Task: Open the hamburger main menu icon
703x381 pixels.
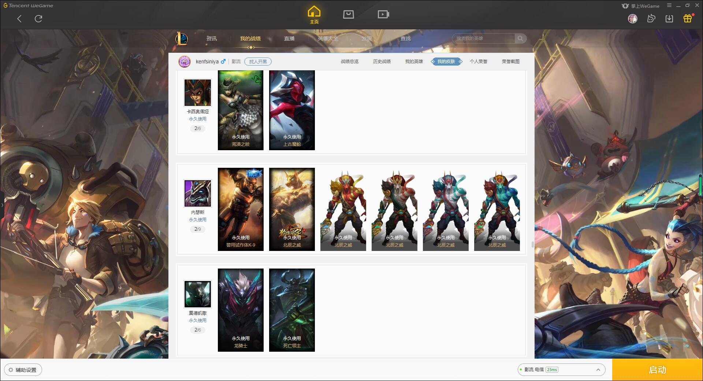Action: [x=669, y=5]
